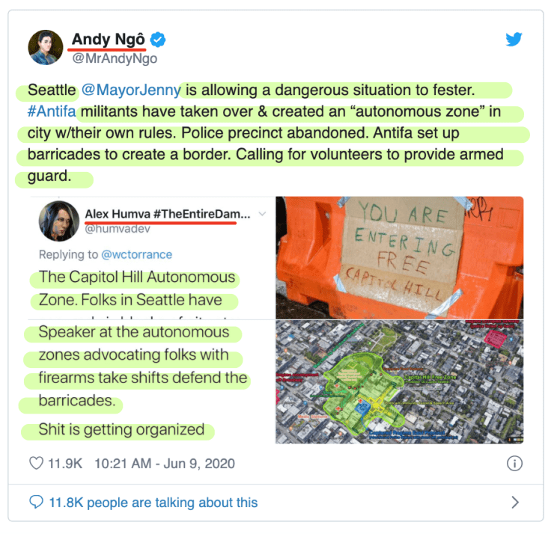
Task: Open the cardboard sign barricade photo
Action: (400, 258)
